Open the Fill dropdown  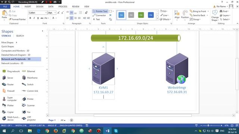point(164,11)
